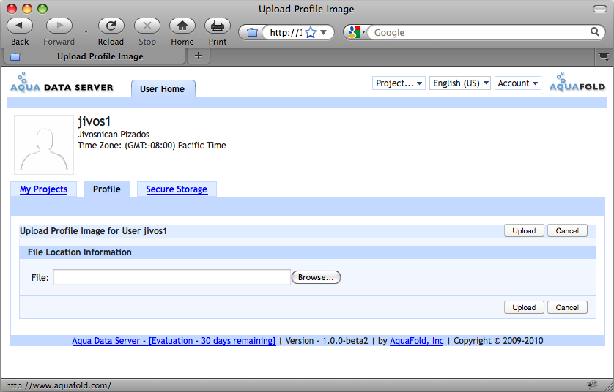Click the green zoom window button
Viewport: 614px width, 392px height.
point(42,9)
